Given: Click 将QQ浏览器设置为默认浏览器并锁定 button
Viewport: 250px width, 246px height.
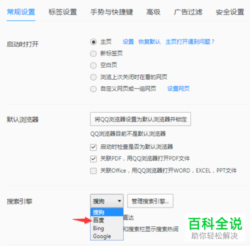Looking at the screenshot, I should click(140, 119).
